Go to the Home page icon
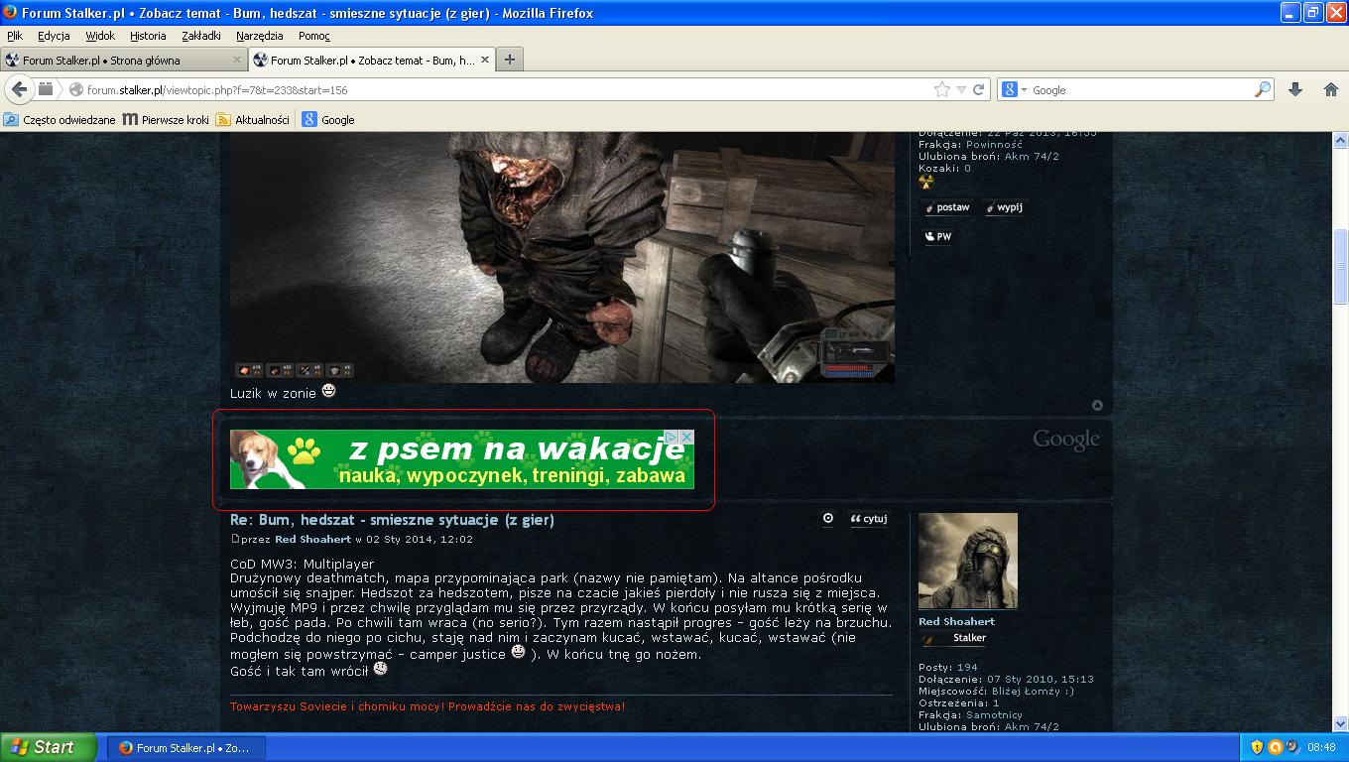 1331,89
